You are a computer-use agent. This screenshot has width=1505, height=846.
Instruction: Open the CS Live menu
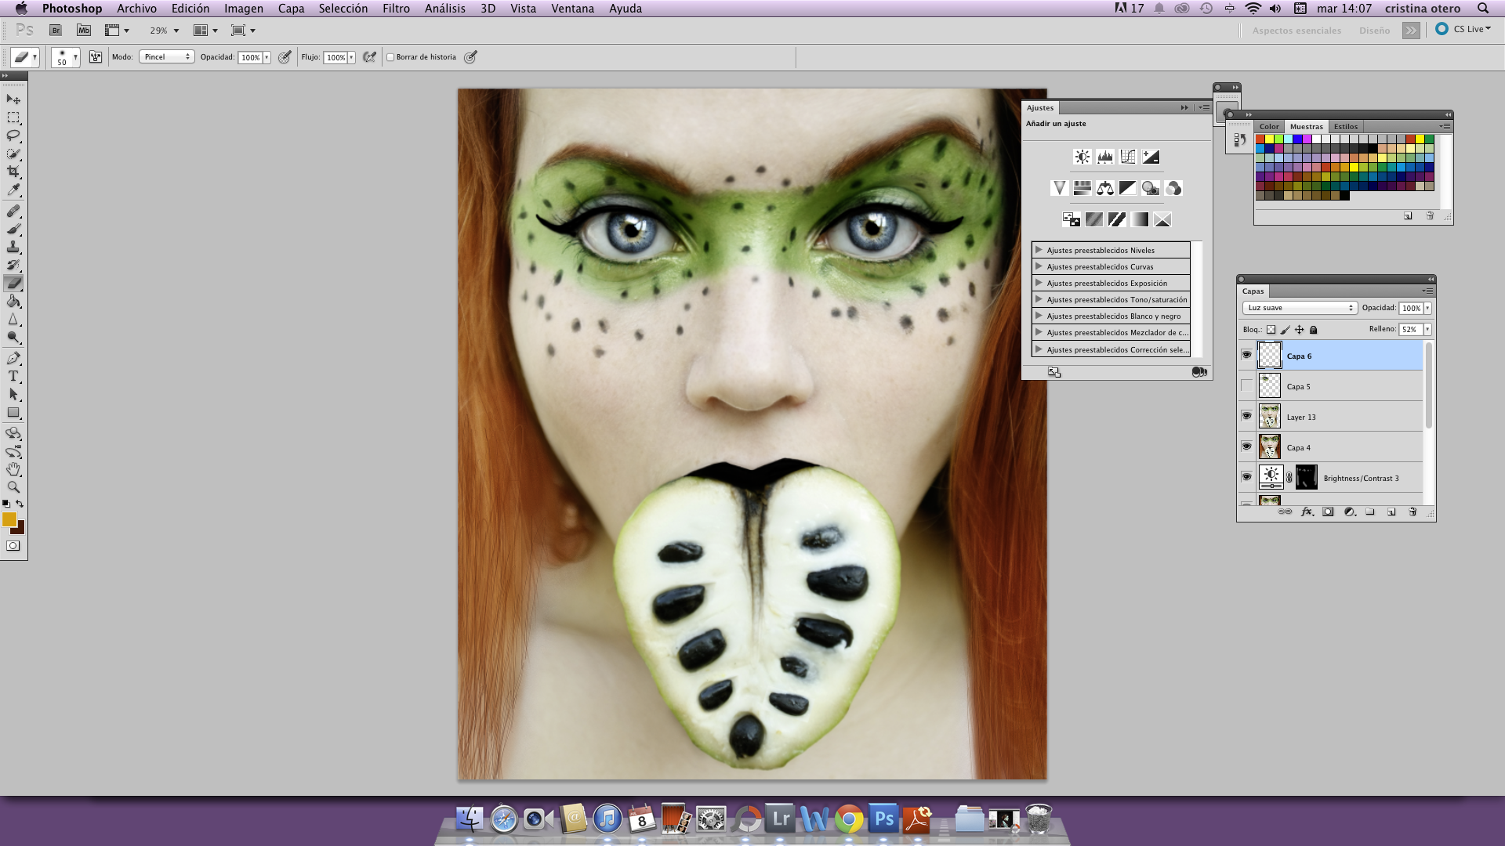coord(1463,29)
